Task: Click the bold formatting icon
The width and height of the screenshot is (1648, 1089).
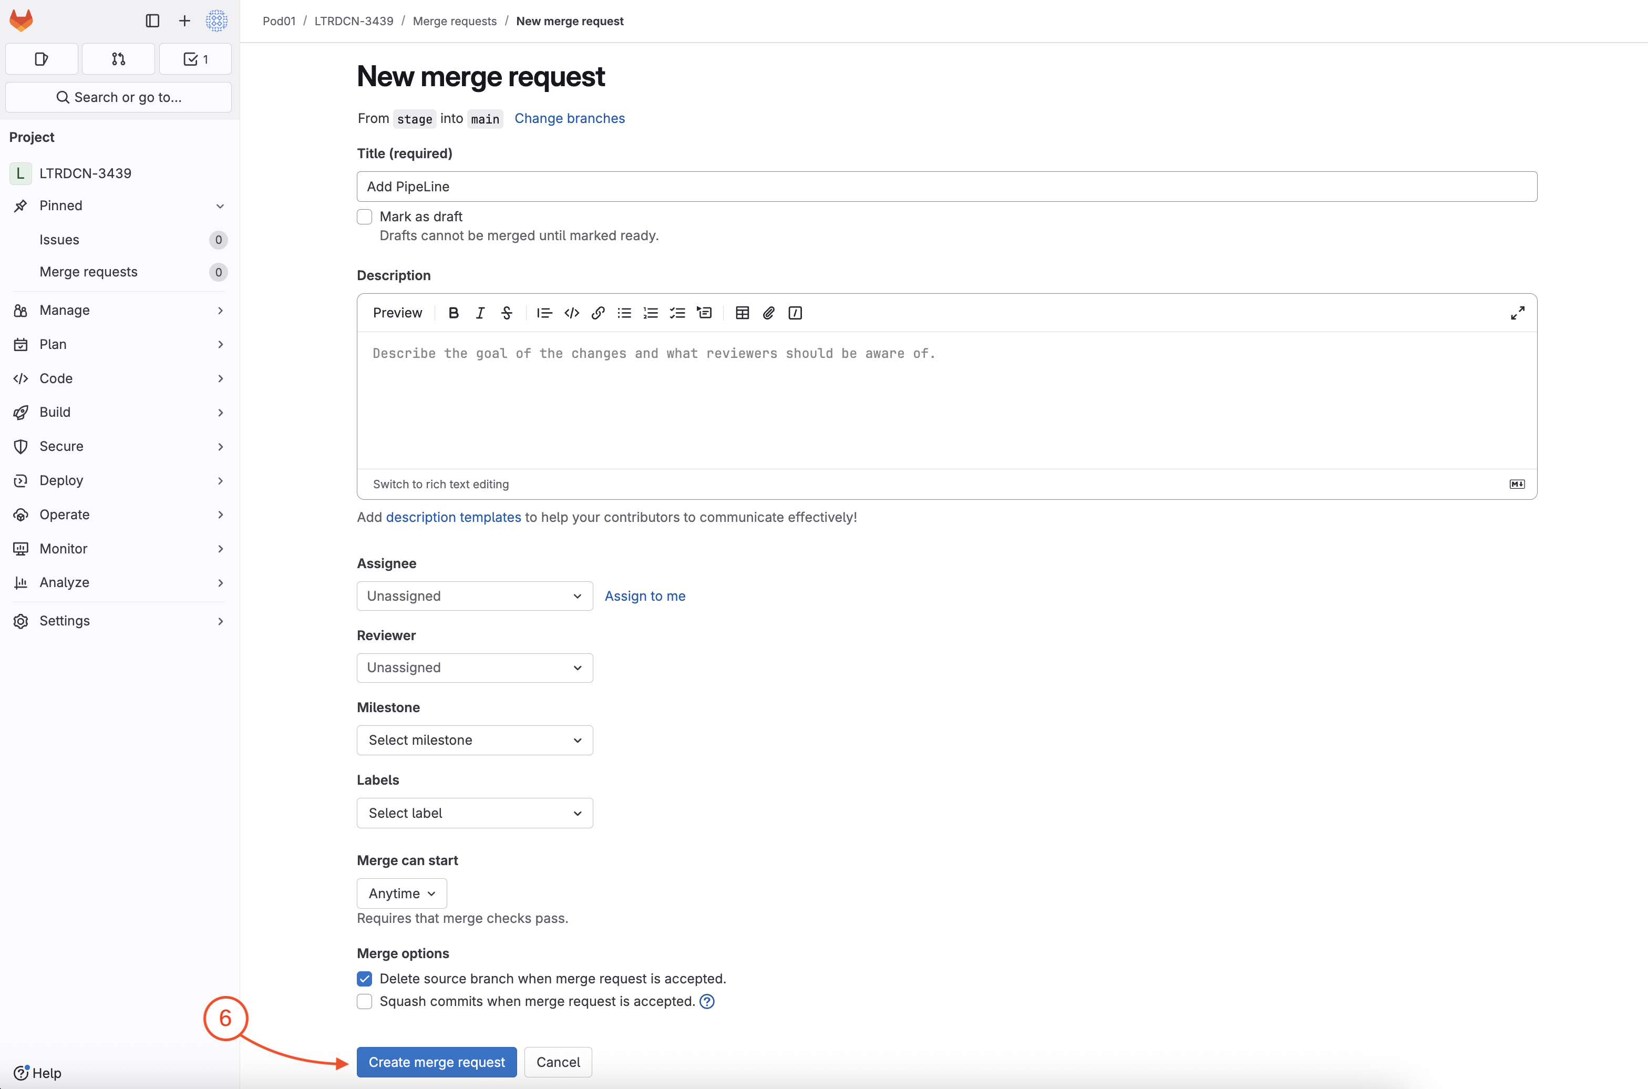Action: pyautogui.click(x=454, y=313)
